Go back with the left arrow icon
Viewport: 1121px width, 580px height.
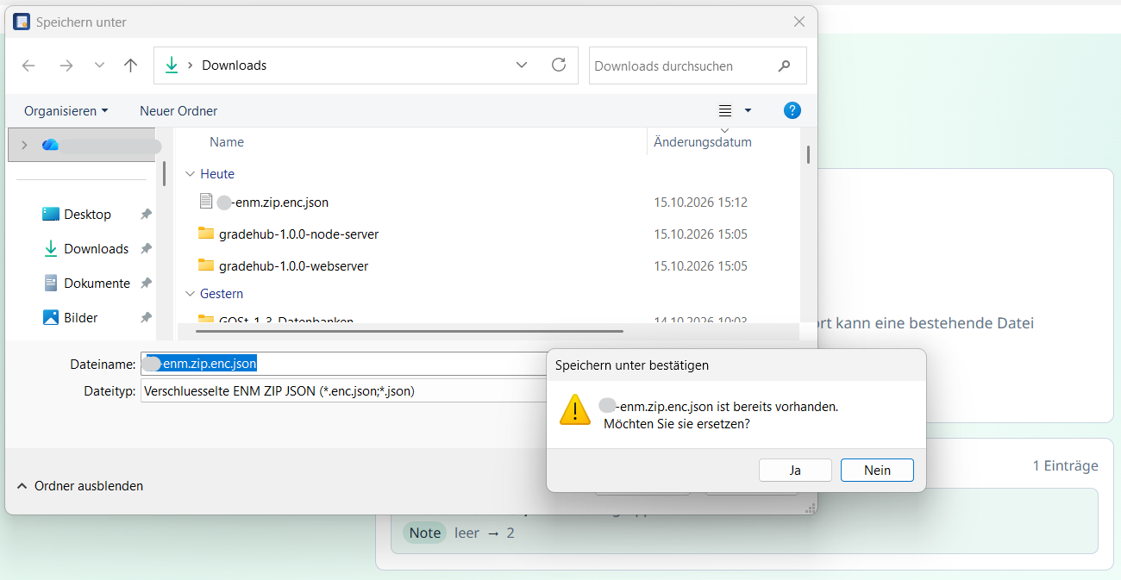click(x=28, y=65)
